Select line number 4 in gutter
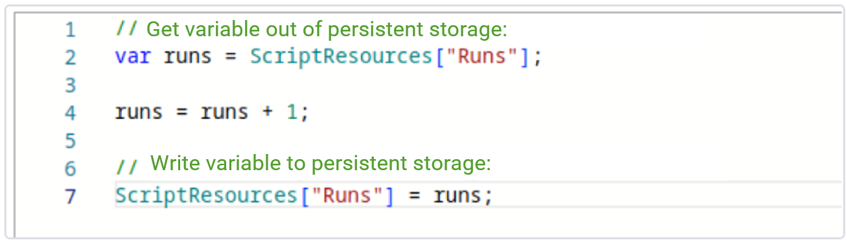 click(71, 113)
